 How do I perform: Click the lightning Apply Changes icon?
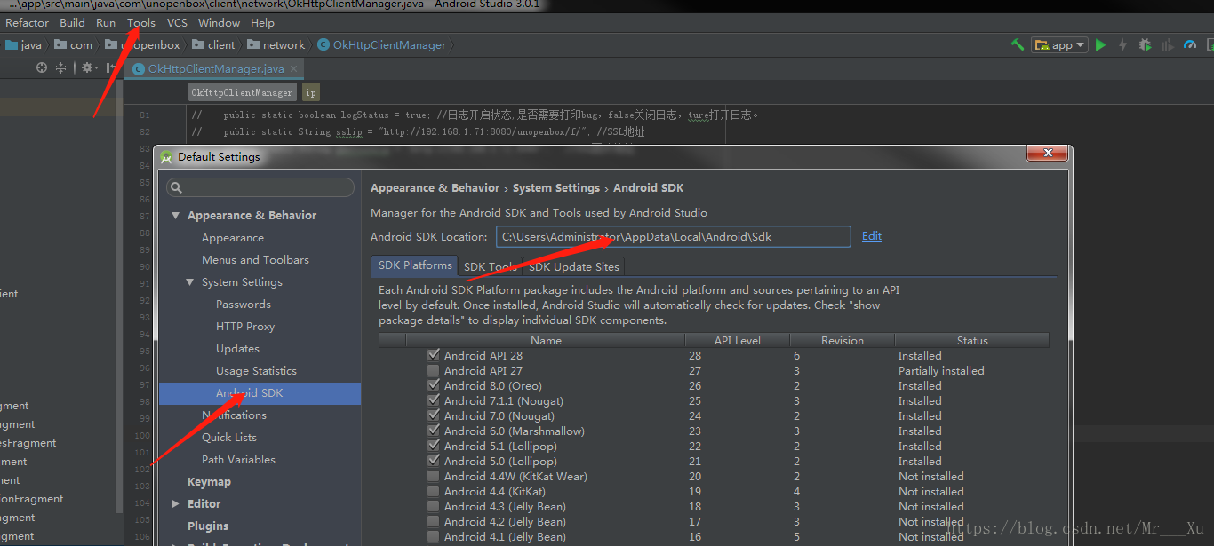point(1122,45)
